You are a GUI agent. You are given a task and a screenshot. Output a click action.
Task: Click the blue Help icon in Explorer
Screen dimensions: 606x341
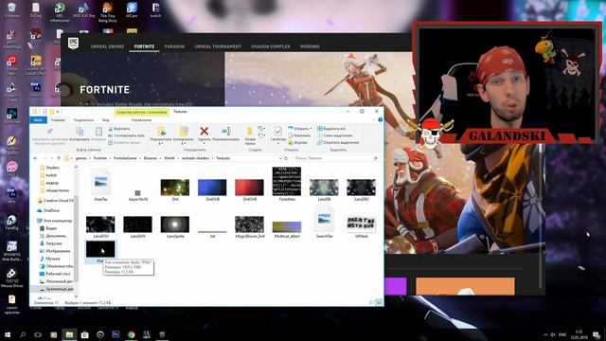pos(380,120)
